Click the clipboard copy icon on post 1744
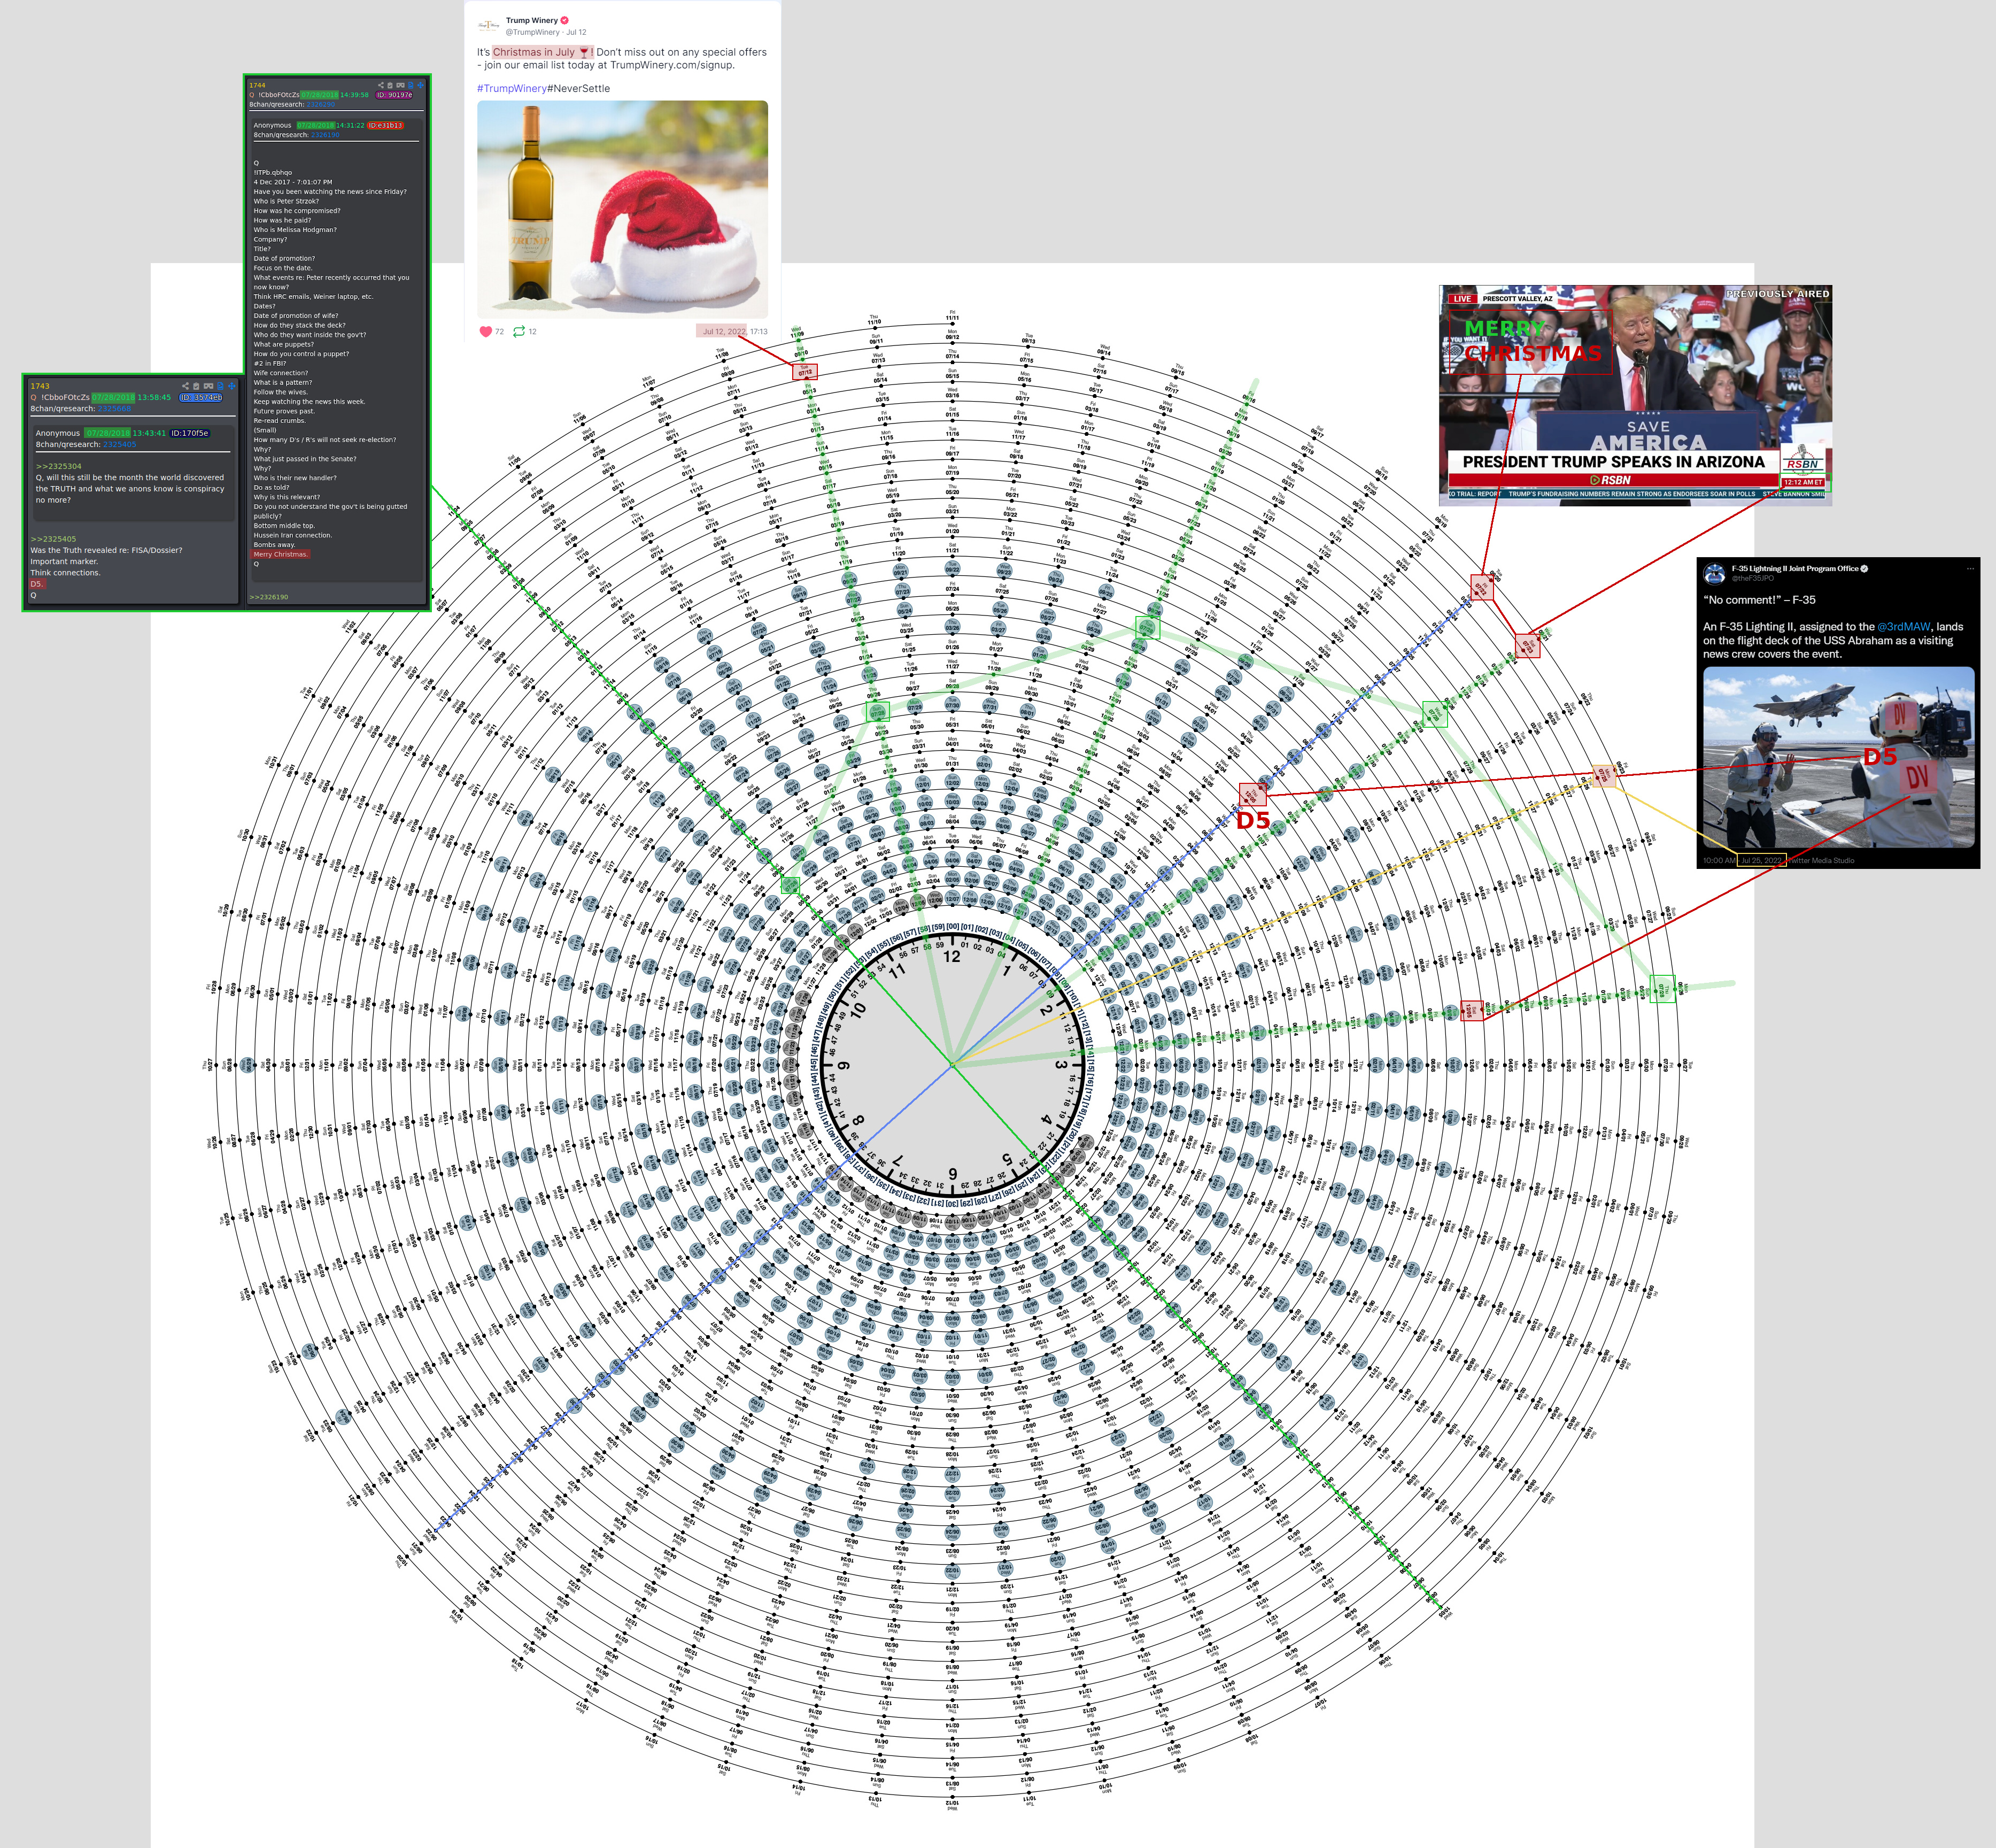This screenshot has height=1848, width=1996. (x=390, y=85)
